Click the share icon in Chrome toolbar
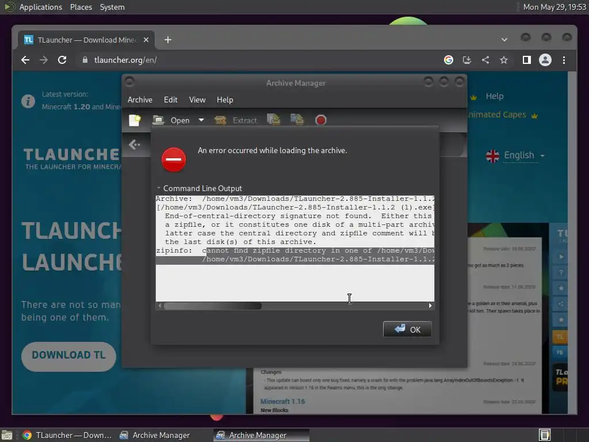The image size is (589, 442). (485, 60)
